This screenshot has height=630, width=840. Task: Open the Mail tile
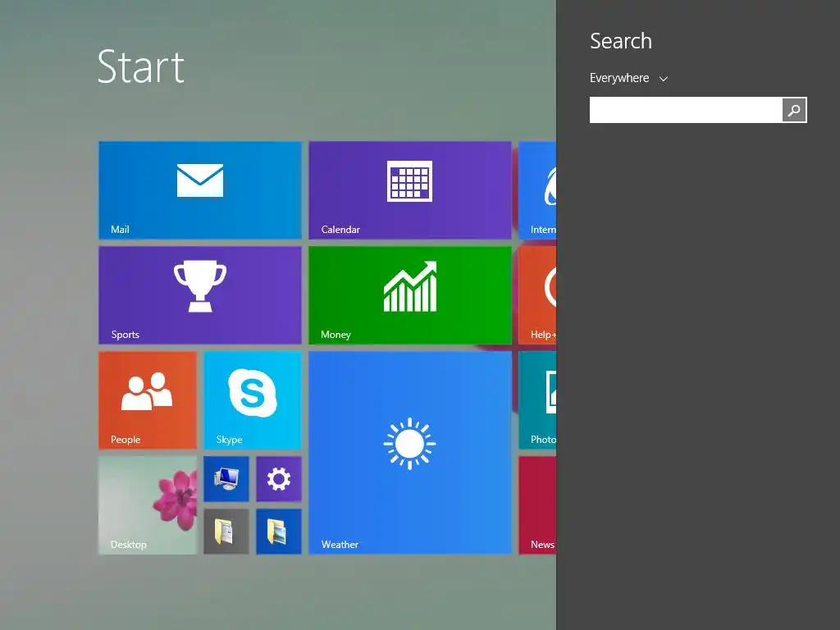point(200,190)
